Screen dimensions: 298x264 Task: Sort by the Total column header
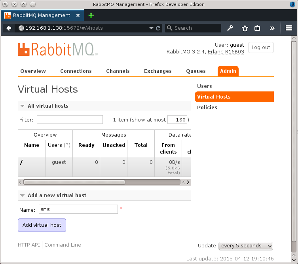click(141, 145)
